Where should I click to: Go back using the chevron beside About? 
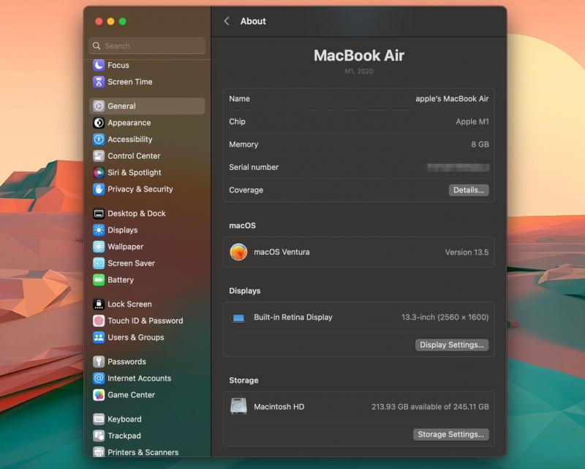coord(227,21)
